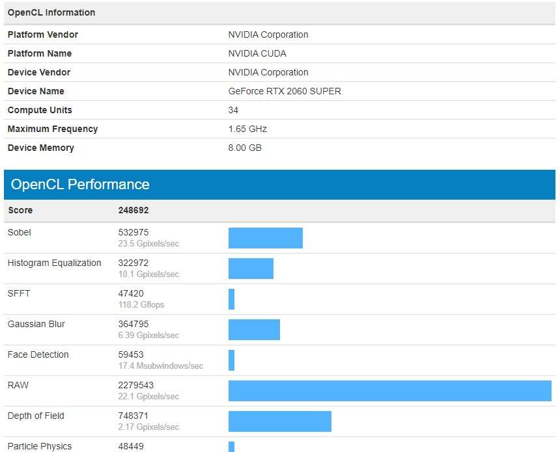Click the NVIDIA CUDA platform name value

click(x=257, y=53)
